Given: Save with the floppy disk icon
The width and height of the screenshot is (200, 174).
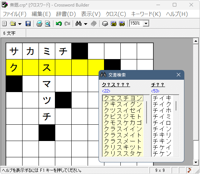Looking at the screenshot, I should coord(28,24).
